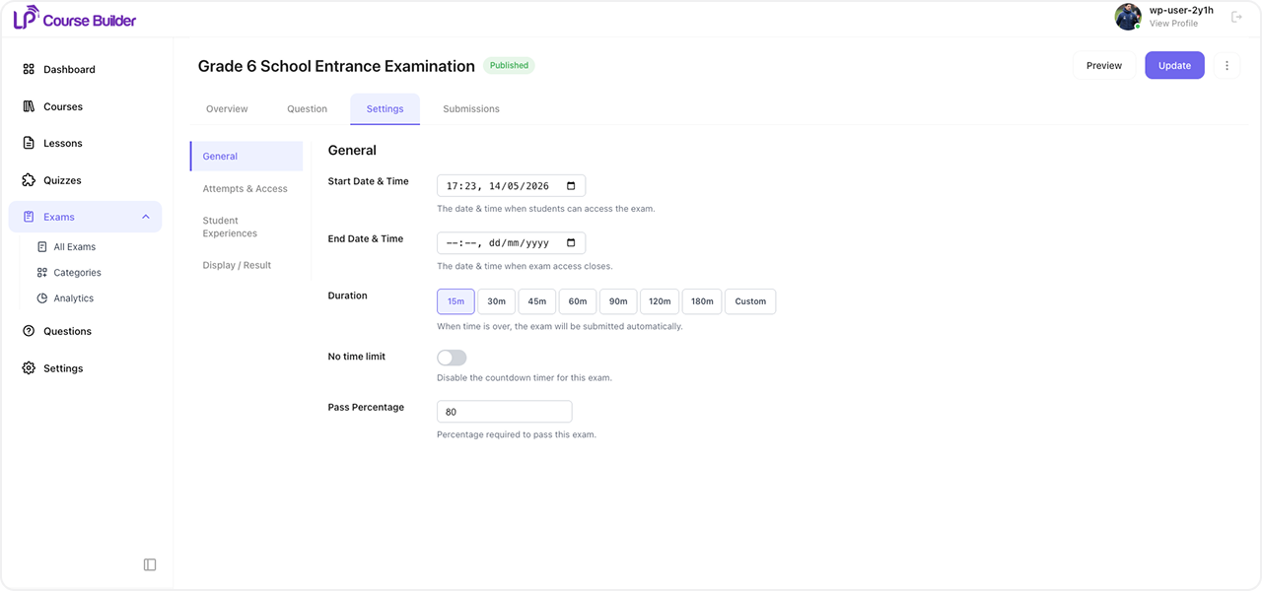
Task: Click the All Exams list icon
Action: (x=42, y=247)
